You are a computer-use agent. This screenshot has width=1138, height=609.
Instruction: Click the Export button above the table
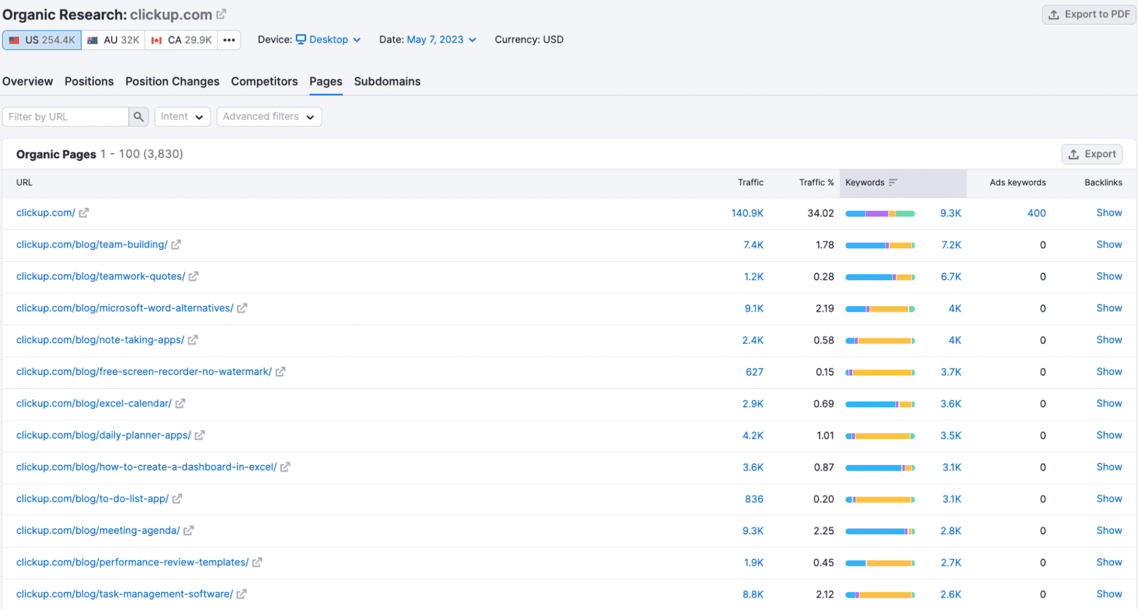[x=1092, y=154]
